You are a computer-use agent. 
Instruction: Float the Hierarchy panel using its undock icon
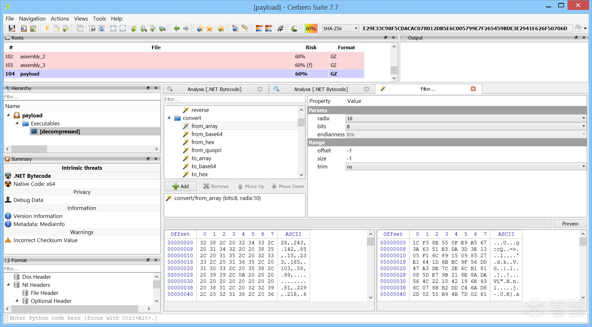coord(148,88)
